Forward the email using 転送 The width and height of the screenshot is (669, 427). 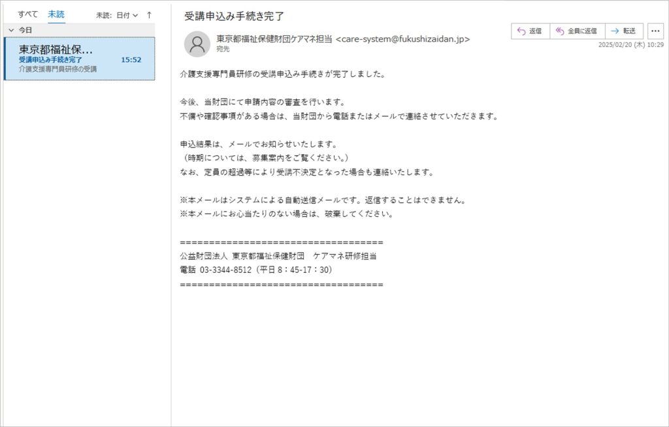(x=624, y=31)
